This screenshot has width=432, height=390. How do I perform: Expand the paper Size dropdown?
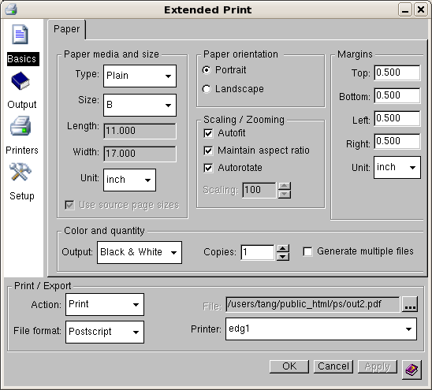[140, 106]
